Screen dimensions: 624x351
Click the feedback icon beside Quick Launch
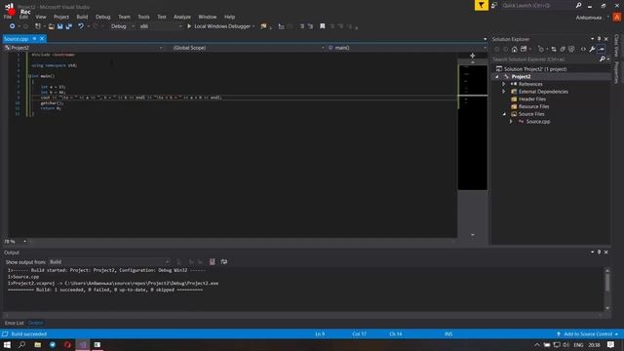[494, 5]
